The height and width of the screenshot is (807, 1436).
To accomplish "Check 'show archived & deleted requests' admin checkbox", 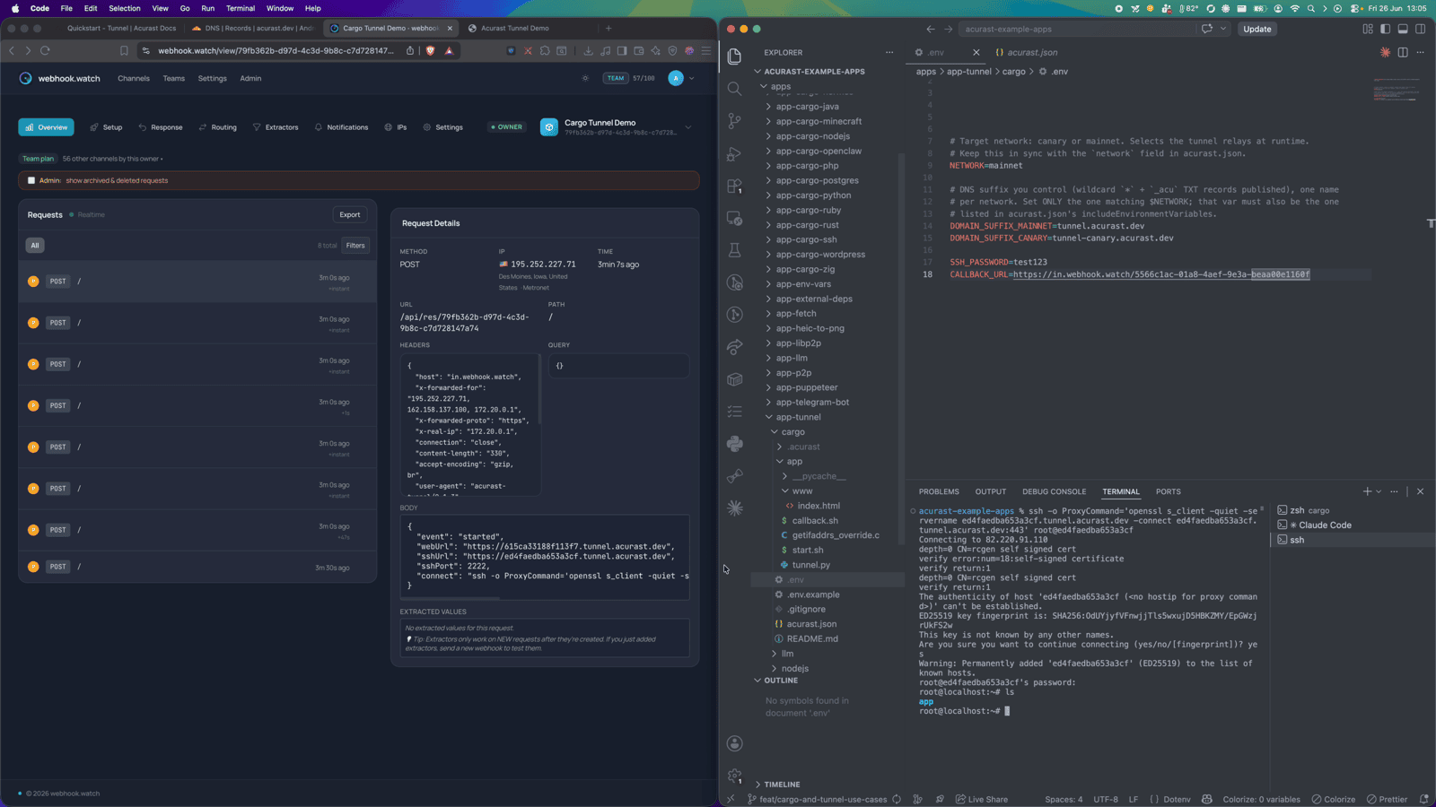I will (31, 180).
